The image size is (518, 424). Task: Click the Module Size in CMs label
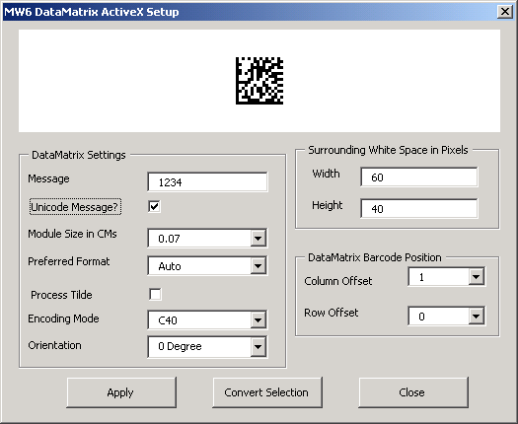click(x=72, y=234)
